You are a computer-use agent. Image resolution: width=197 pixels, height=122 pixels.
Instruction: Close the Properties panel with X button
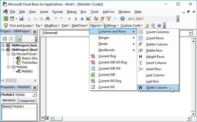pos(35,88)
